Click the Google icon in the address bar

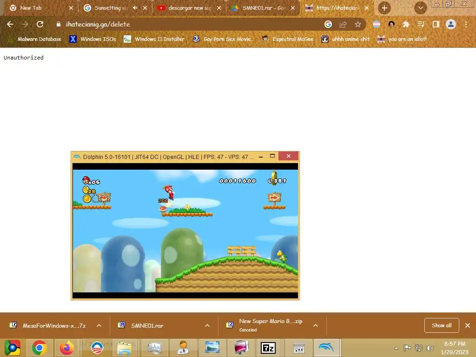328,24
